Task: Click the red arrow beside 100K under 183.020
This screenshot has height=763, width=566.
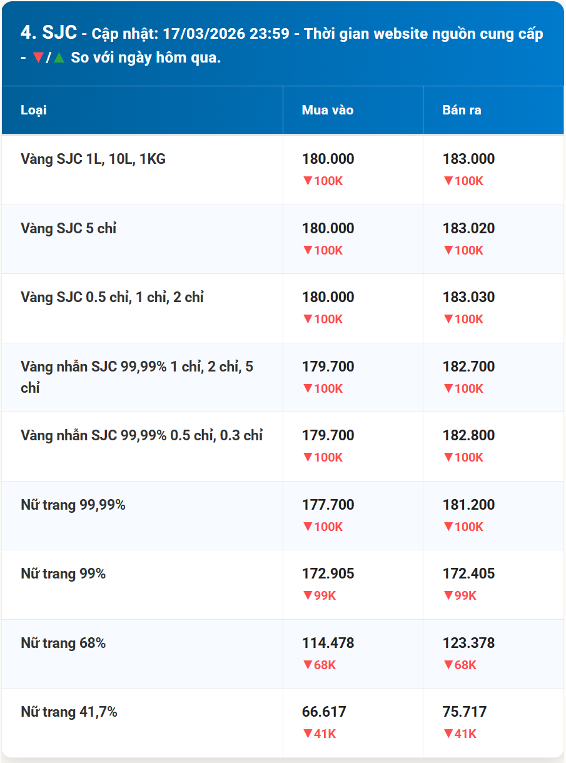Action: click(x=448, y=250)
